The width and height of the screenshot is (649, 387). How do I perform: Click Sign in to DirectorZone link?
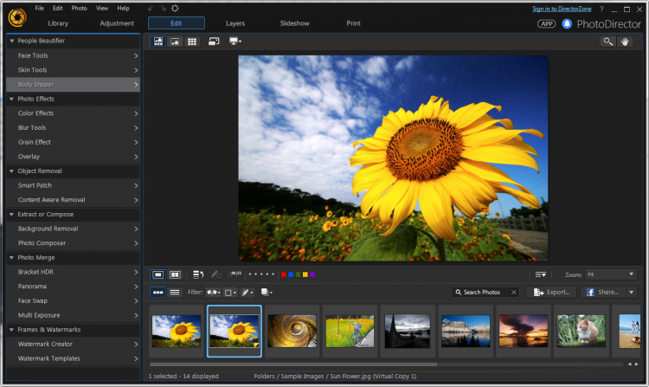click(x=562, y=9)
